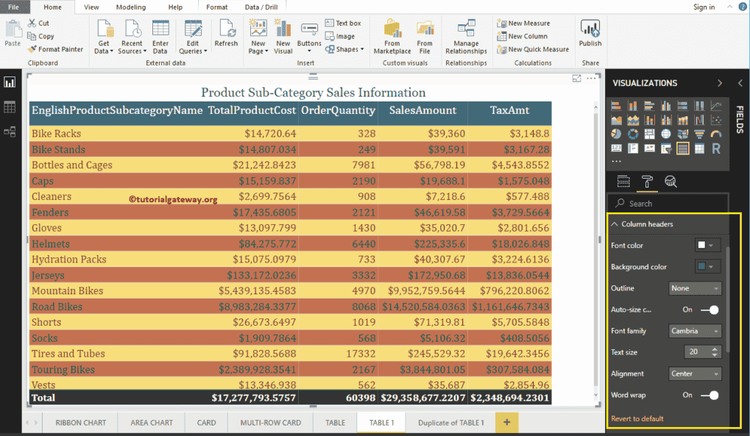Open the Format paint roller pane

click(x=647, y=181)
